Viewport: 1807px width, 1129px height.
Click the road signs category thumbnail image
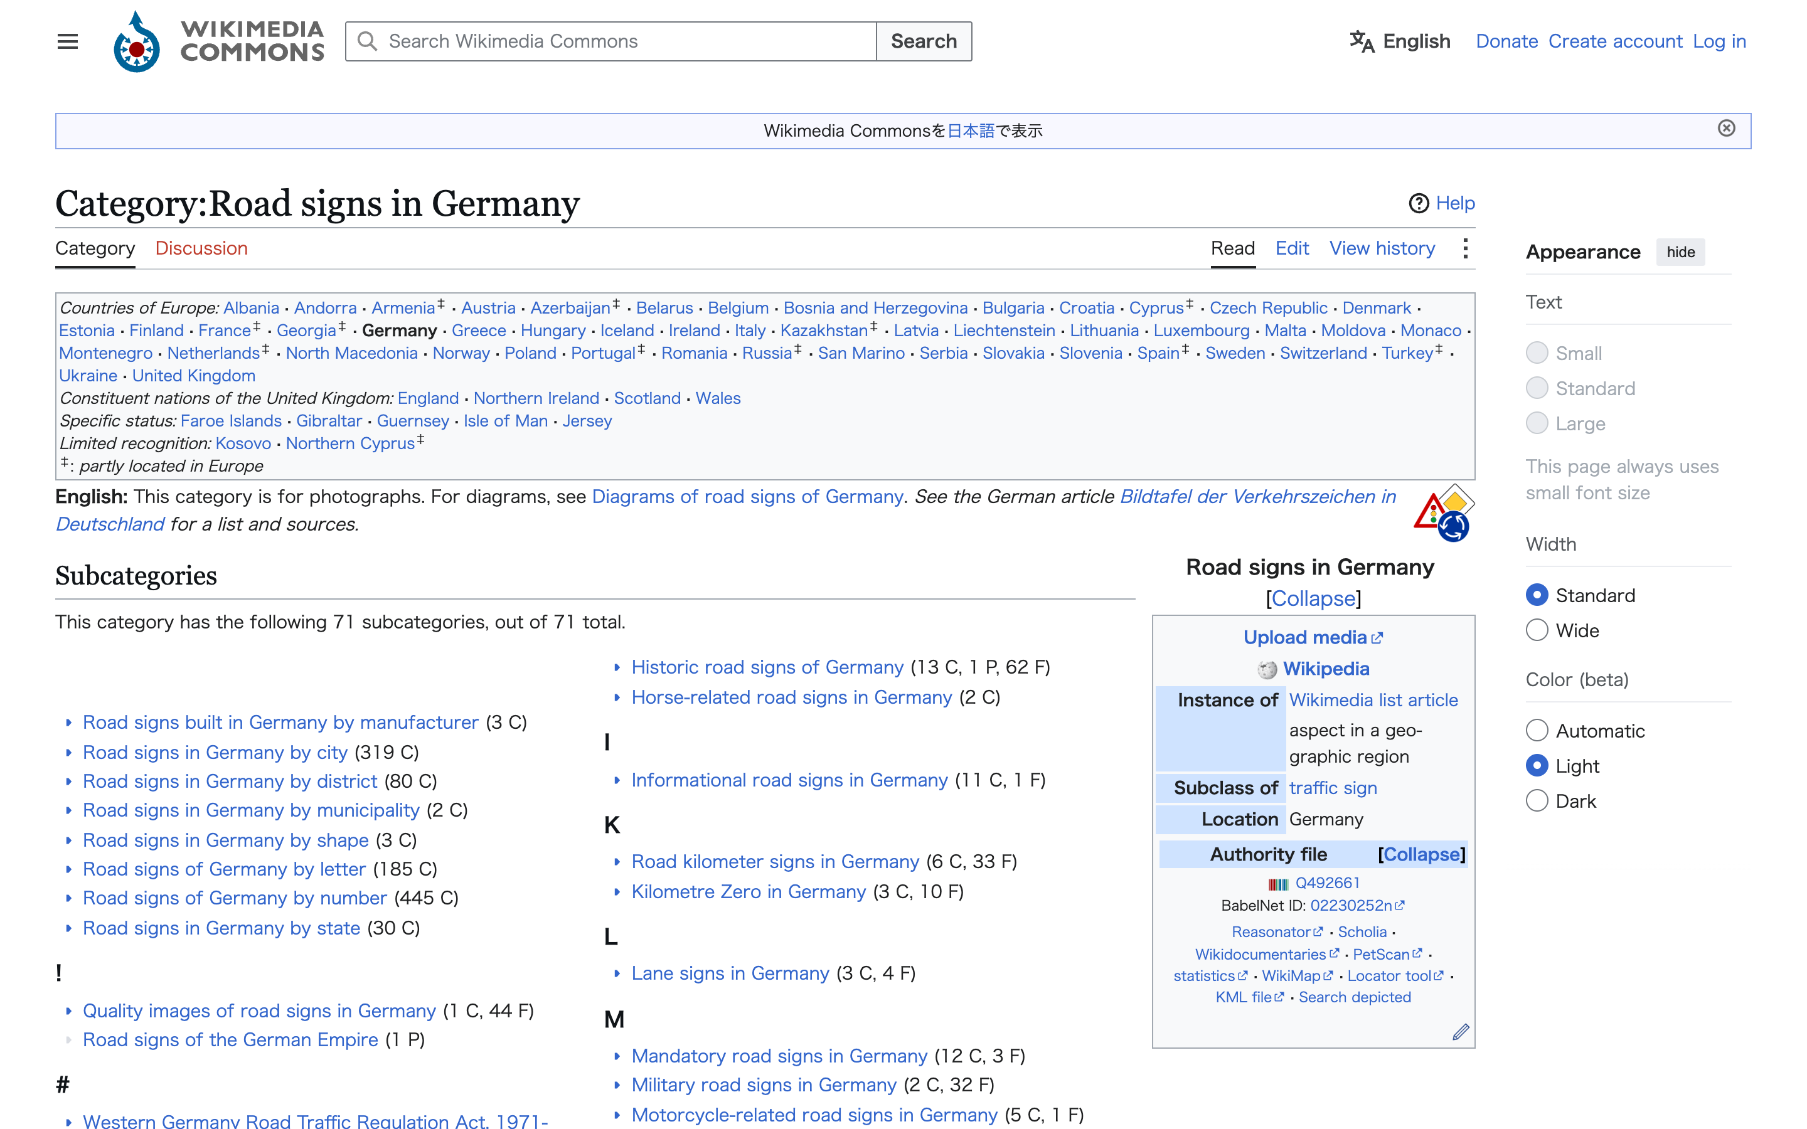pos(1443,512)
